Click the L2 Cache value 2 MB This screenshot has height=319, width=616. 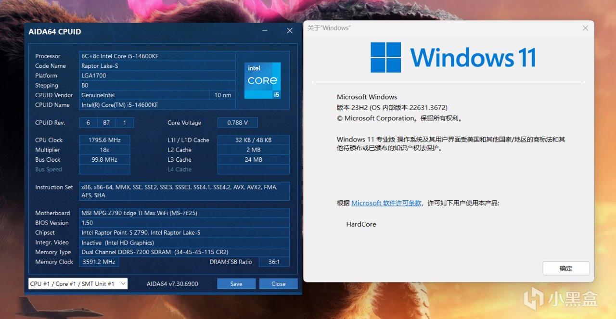click(254, 150)
